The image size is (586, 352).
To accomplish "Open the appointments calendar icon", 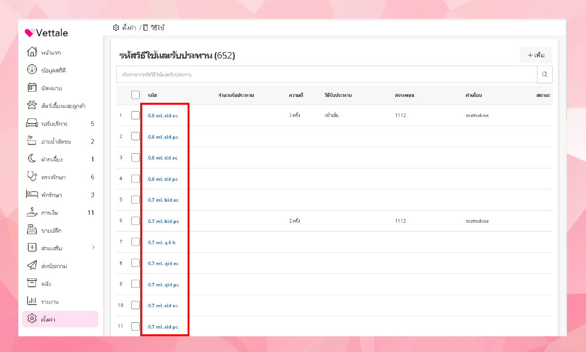I will click(32, 87).
